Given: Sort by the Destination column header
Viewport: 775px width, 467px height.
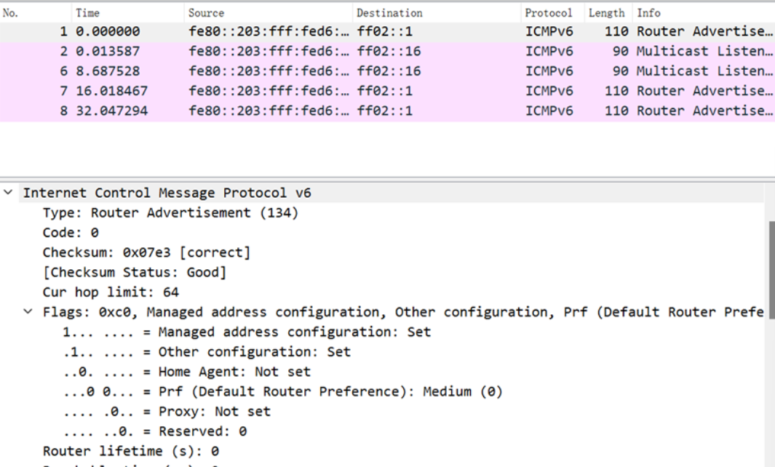Looking at the screenshot, I should pyautogui.click(x=389, y=13).
